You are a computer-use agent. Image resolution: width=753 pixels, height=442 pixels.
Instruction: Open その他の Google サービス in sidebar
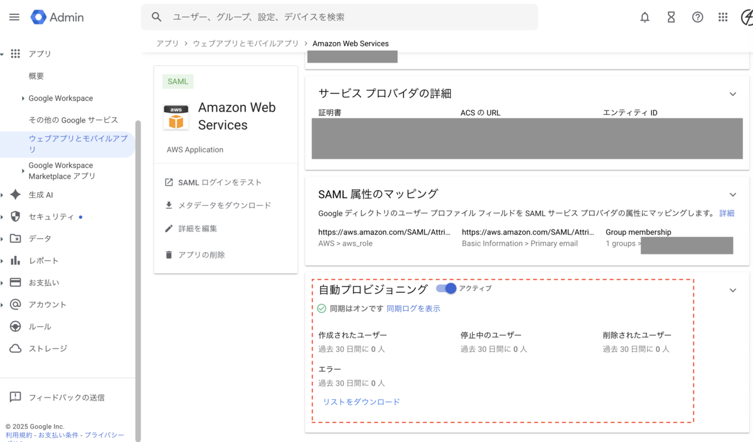pos(73,120)
